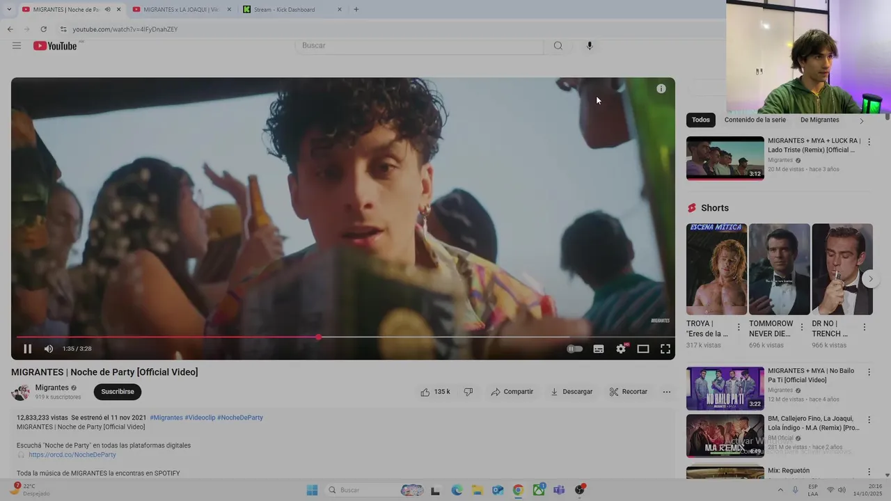Image resolution: width=891 pixels, height=501 pixels.
Task: Click the address bar URL
Action: (125, 29)
